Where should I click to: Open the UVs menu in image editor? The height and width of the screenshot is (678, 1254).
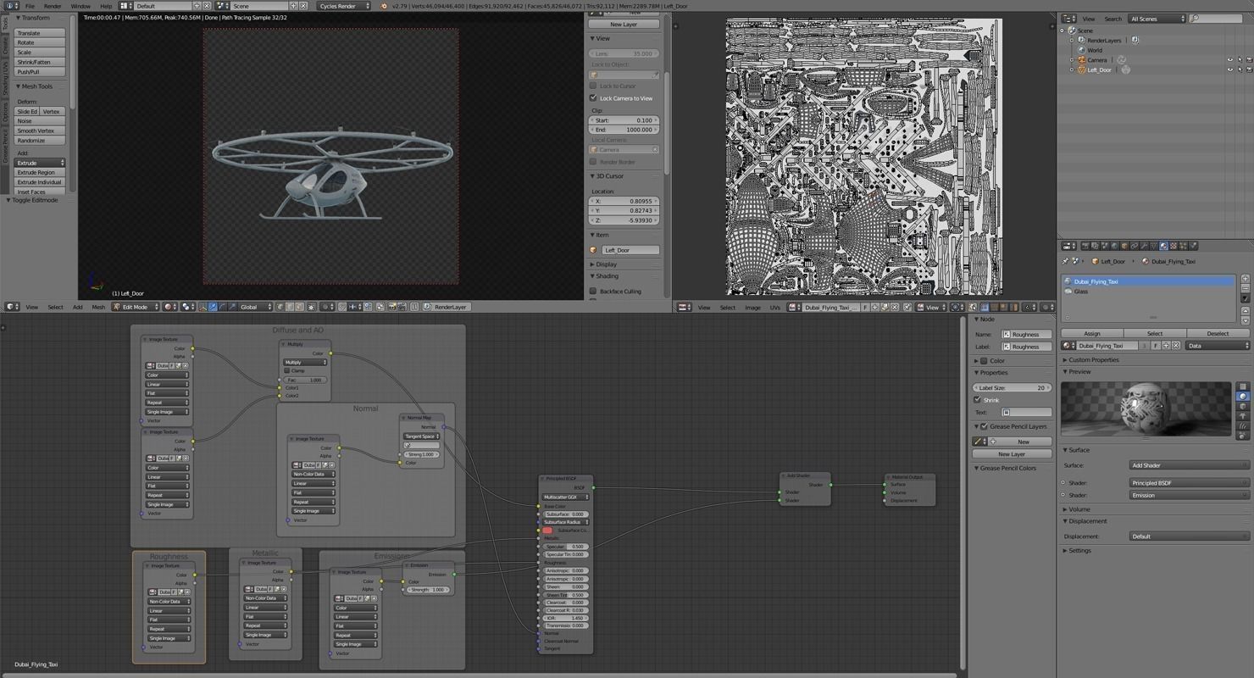pos(775,307)
